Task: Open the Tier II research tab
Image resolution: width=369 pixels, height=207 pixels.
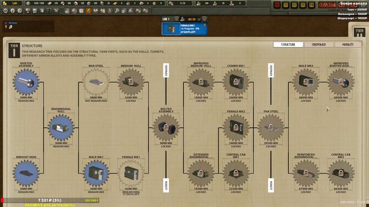Action: [360, 32]
